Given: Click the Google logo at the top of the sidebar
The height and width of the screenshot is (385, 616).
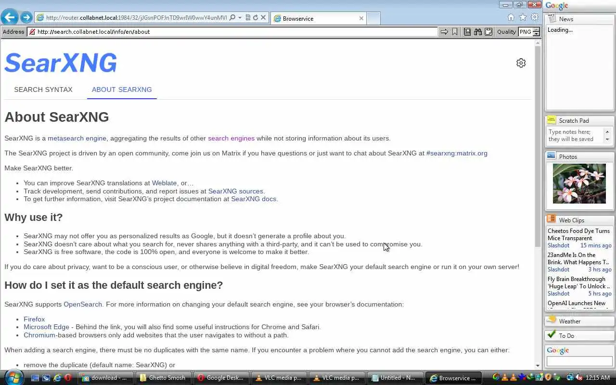Looking at the screenshot, I should (x=557, y=6).
